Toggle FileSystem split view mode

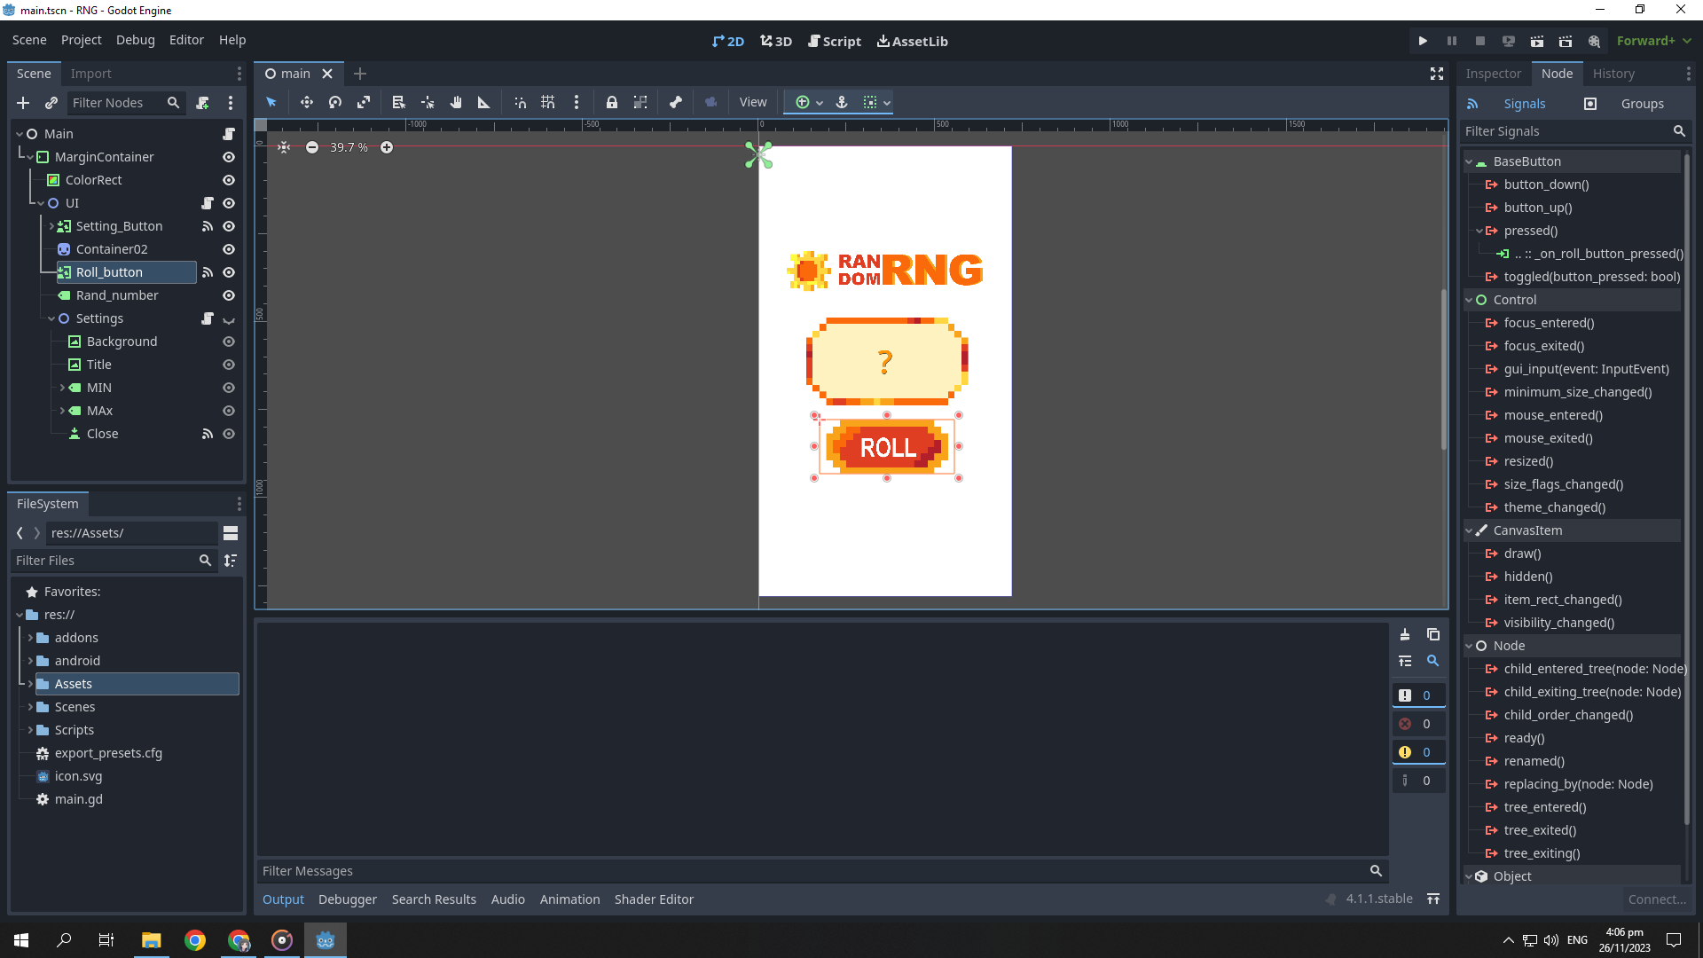coord(231,533)
